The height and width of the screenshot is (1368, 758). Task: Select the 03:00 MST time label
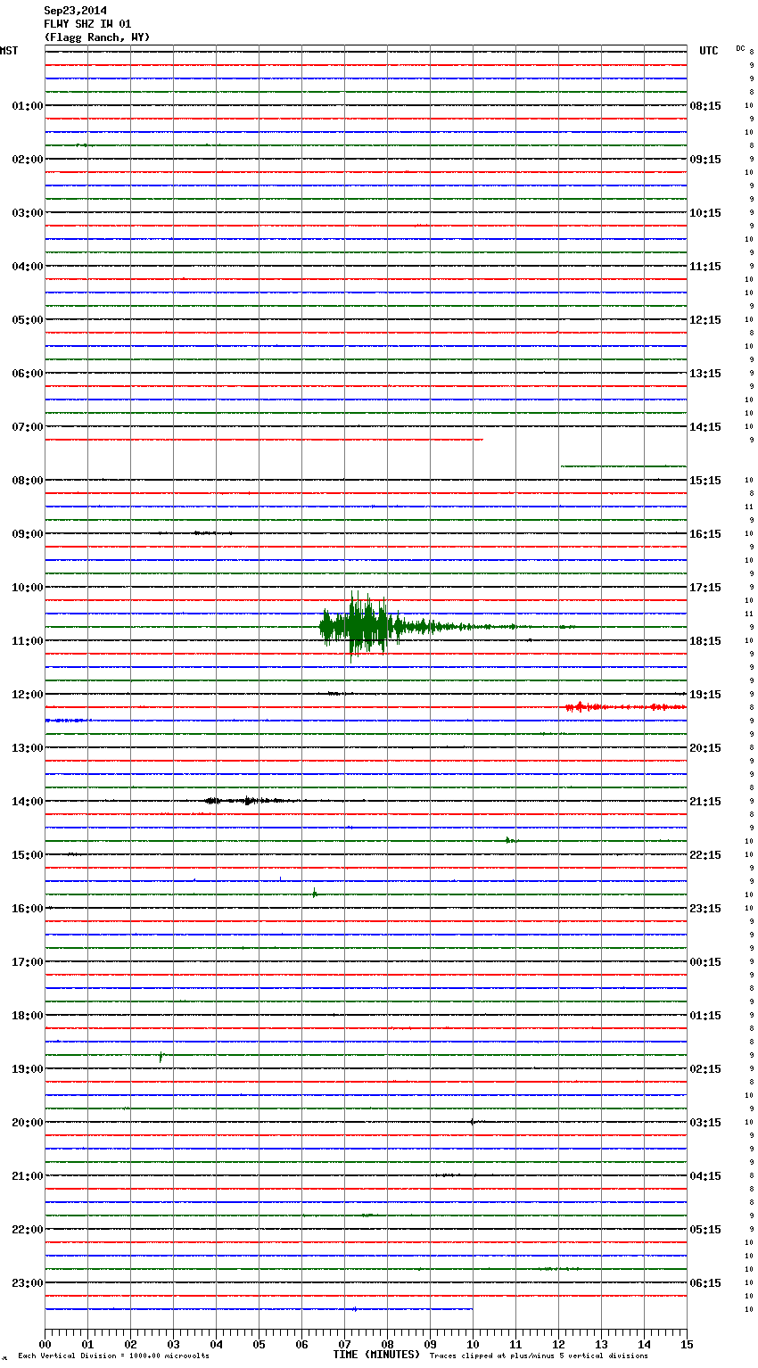(27, 213)
